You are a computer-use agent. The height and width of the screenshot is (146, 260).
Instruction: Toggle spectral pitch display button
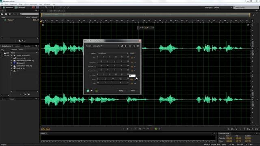tap(37, 7)
